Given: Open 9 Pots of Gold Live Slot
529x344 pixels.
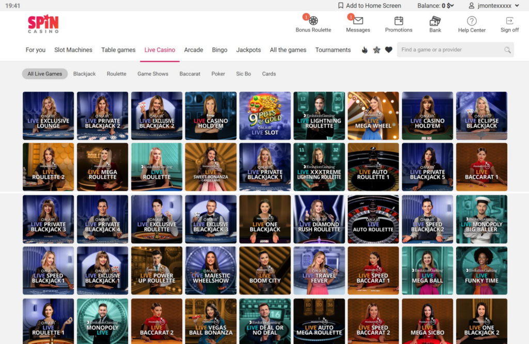Looking at the screenshot, I should pyautogui.click(x=265, y=116).
